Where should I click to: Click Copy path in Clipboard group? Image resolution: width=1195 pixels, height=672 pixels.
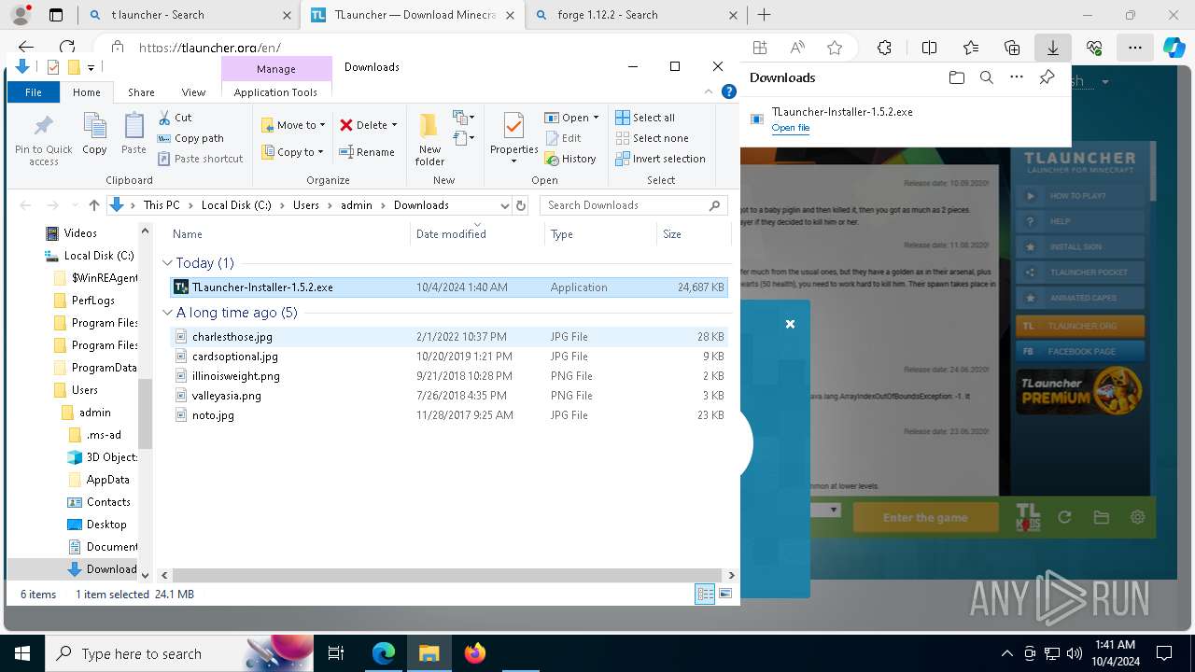(x=190, y=138)
